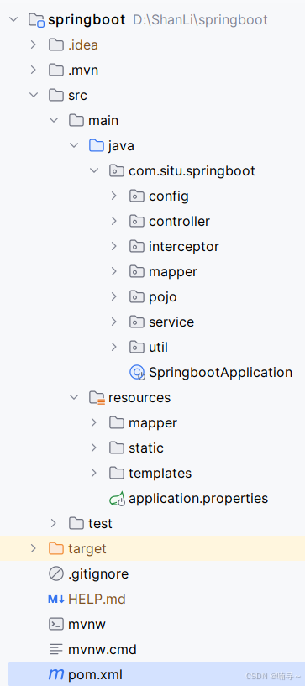305x686 pixels.
Task: Click the blue java source root folder icon
Action: tap(97, 145)
